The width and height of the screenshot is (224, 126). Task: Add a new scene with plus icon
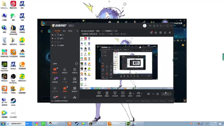[78, 31]
